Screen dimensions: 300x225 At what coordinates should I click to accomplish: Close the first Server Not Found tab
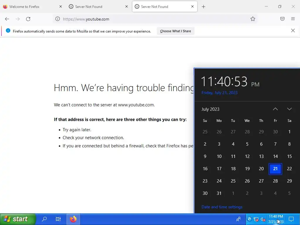127,6
